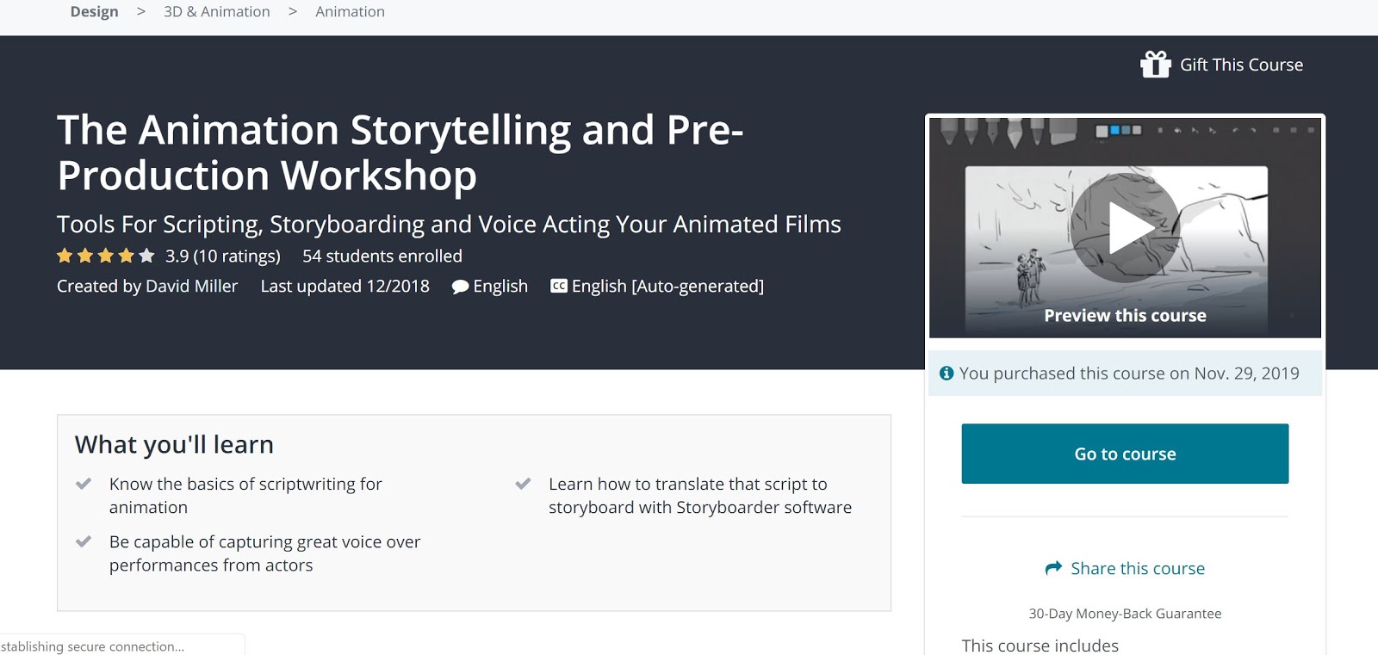Click the checkmark beside Storyboarder software item

[523, 484]
